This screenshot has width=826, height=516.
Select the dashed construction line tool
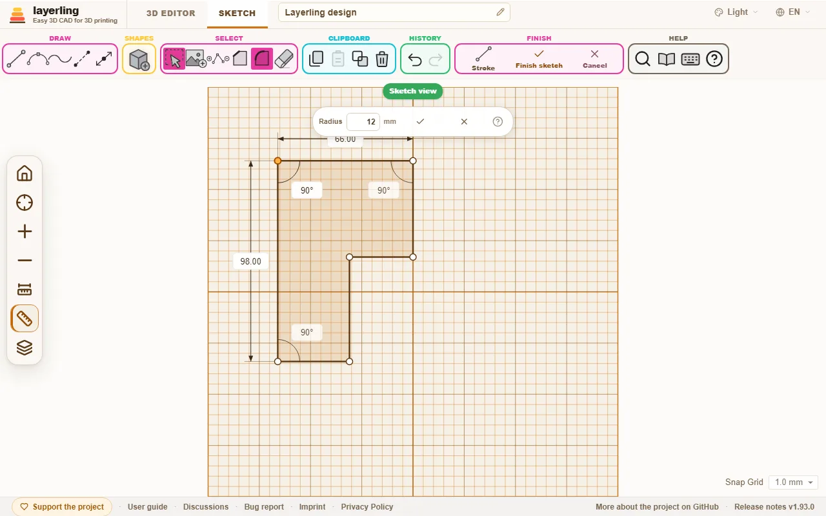pos(82,59)
